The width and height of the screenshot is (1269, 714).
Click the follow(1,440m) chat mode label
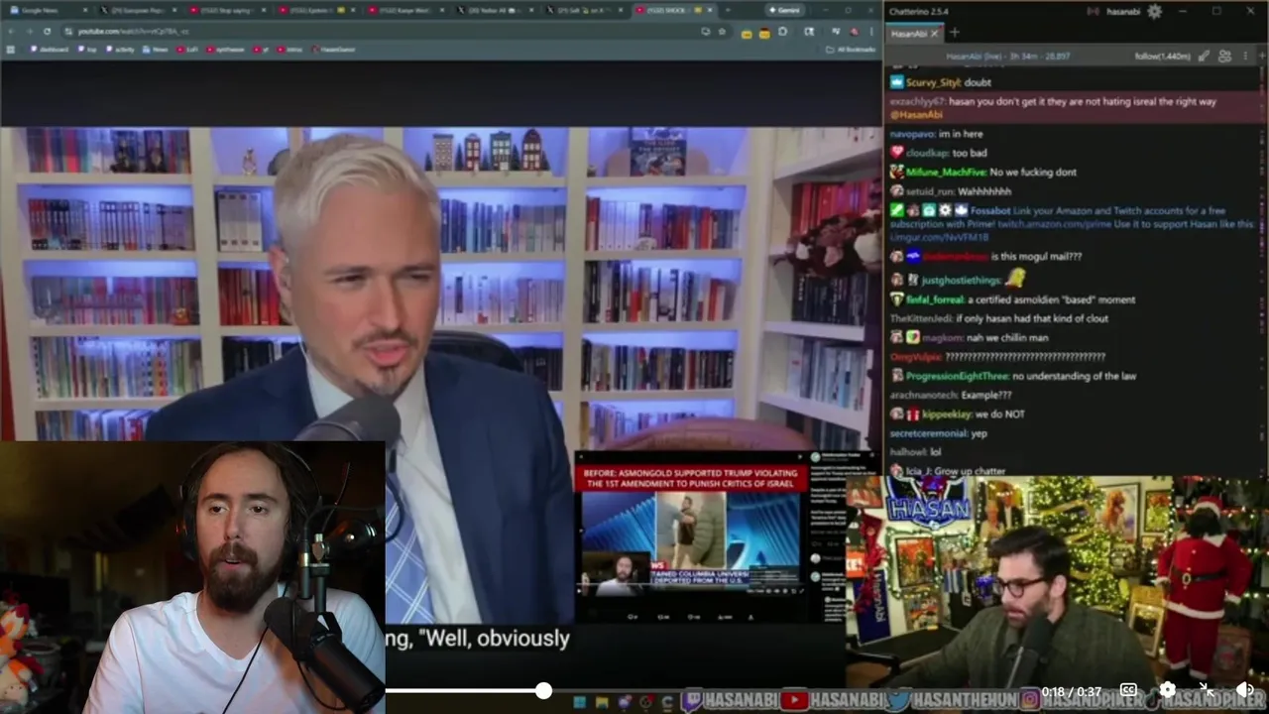[1163, 57]
